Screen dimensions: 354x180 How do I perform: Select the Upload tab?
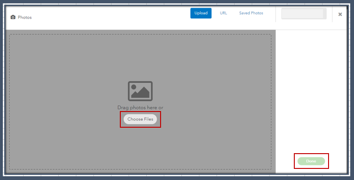tap(201, 13)
